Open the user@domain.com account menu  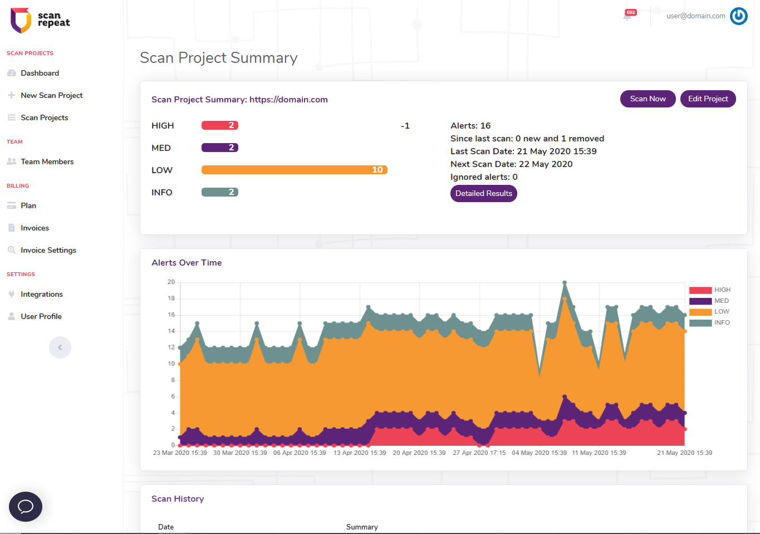(x=695, y=16)
